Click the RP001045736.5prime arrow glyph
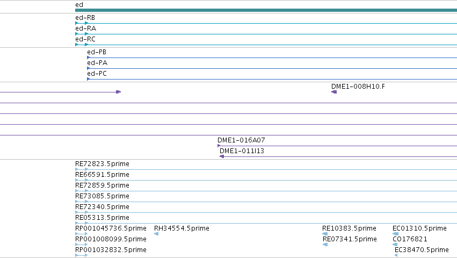This screenshot has height=258, width=457. (x=81, y=234)
